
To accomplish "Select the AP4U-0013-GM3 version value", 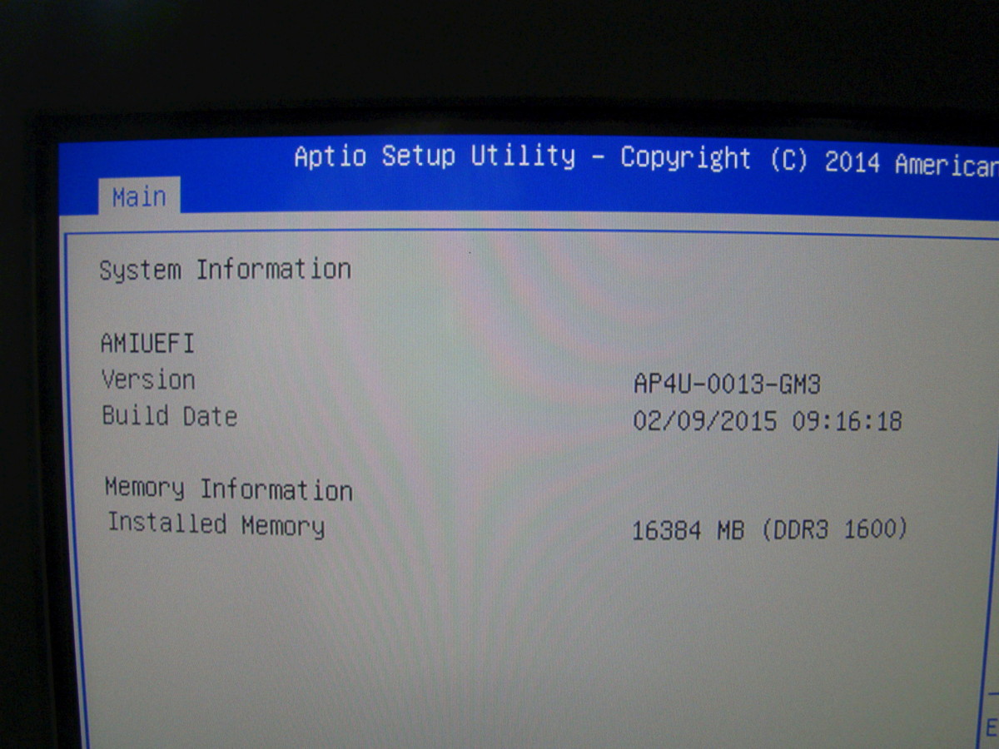I will coord(727,384).
